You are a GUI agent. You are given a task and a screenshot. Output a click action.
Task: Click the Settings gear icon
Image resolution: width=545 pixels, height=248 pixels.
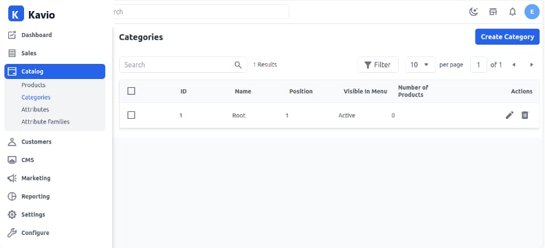pos(12,214)
